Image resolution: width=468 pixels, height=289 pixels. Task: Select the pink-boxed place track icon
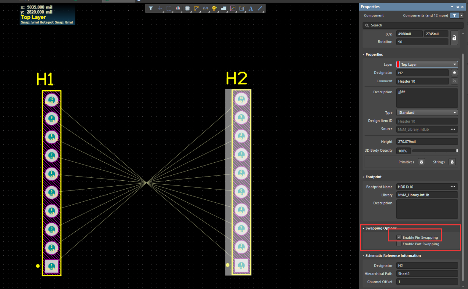tap(233, 8)
